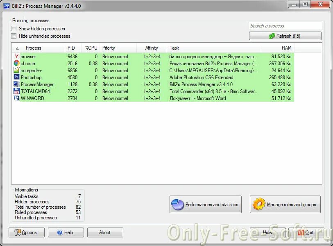Click Документ1 - Microsoft Word task text
The width and height of the screenshot is (333, 246).
point(197,98)
